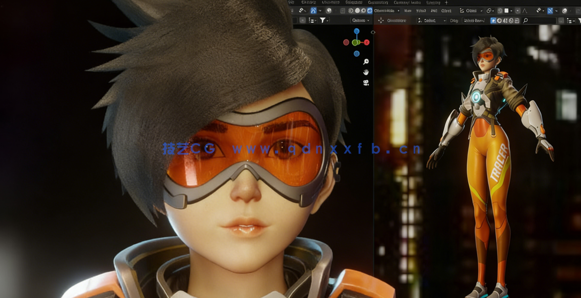Select the hand pan icon in viewport

coord(366,72)
